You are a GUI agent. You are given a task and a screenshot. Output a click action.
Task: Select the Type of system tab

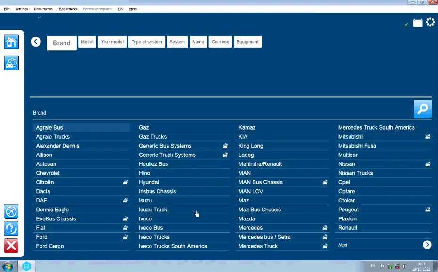[147, 42]
